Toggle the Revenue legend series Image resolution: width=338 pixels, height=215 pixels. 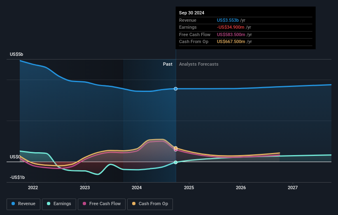tap(23, 204)
